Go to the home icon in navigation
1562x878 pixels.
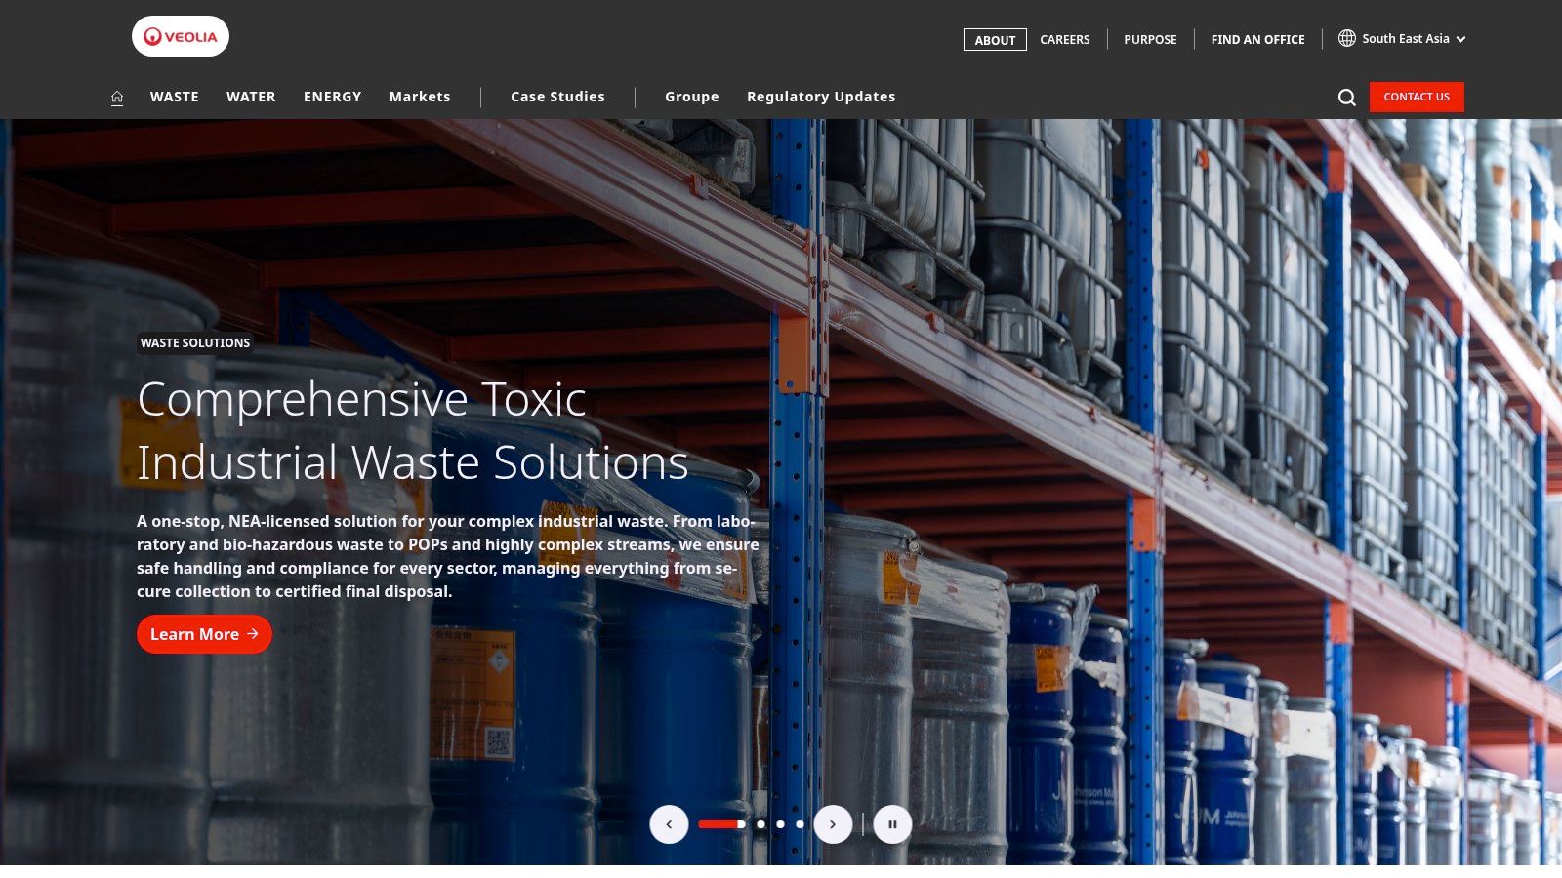(x=117, y=97)
